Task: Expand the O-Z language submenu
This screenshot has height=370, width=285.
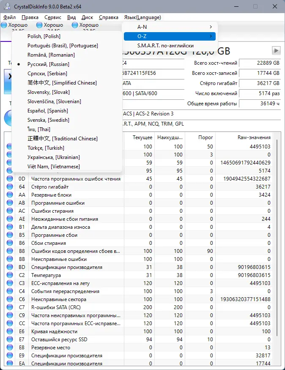Action: [x=170, y=36]
